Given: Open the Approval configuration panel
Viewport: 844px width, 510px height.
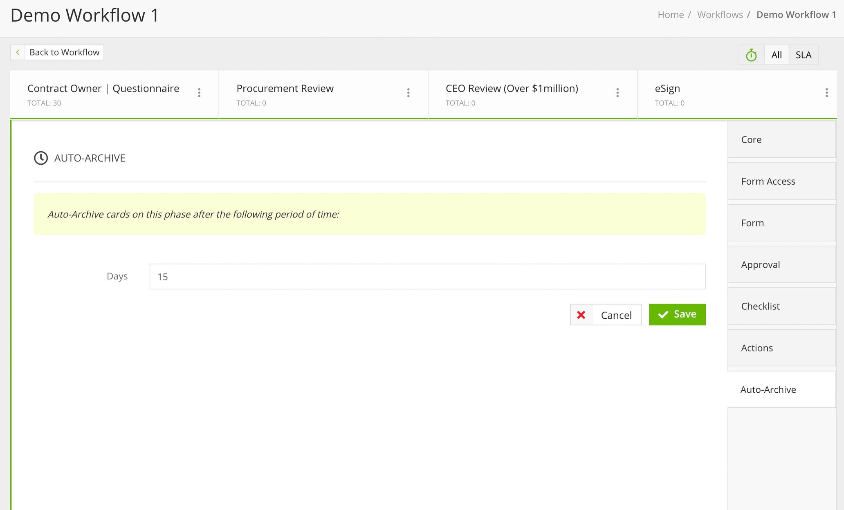Looking at the screenshot, I should [781, 264].
